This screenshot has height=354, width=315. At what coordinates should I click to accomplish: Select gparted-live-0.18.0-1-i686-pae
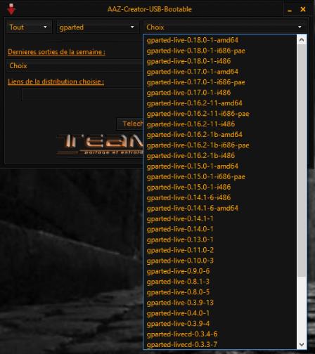(x=220, y=51)
